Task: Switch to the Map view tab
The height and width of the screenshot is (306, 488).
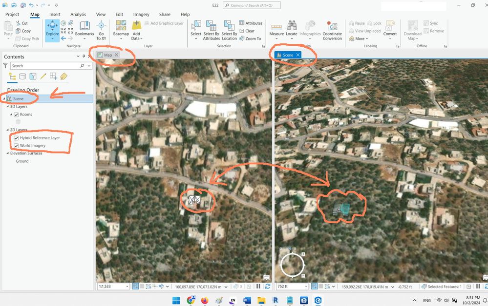Action: pos(107,55)
